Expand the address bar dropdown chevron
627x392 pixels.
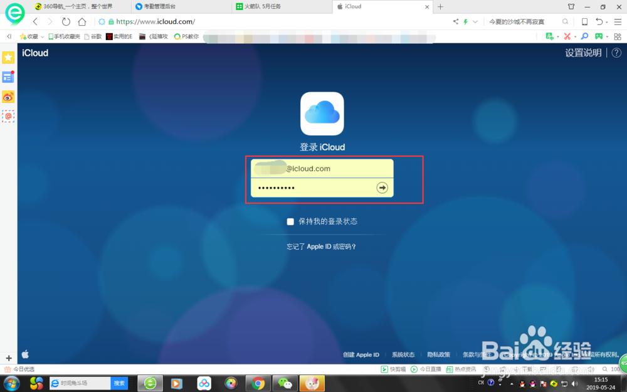pyautogui.click(x=475, y=21)
